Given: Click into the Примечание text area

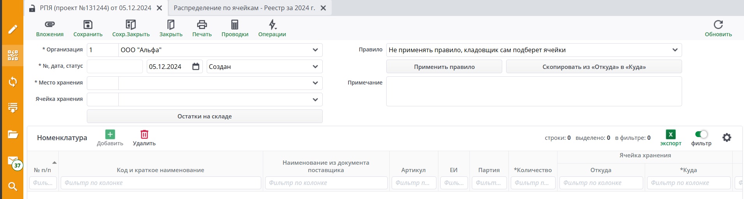Looking at the screenshot, I should (533, 92).
